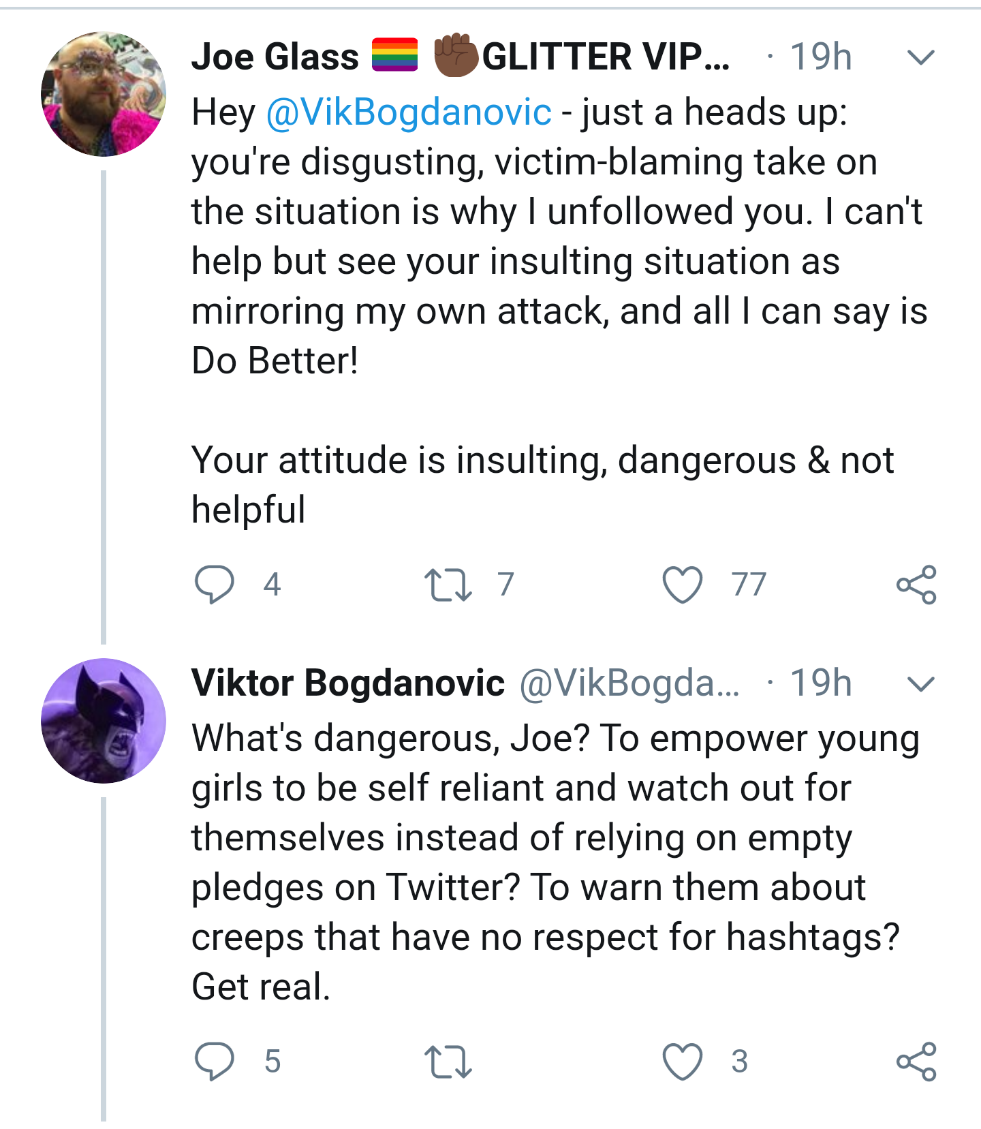Image resolution: width=981 pixels, height=1129 pixels.
Task: Open the 19h timestamp on Joe's tweet
Action: 821,57
